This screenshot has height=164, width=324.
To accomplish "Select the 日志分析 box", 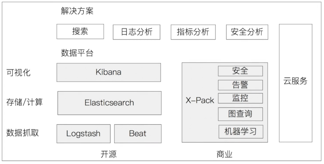I will coord(136,32).
